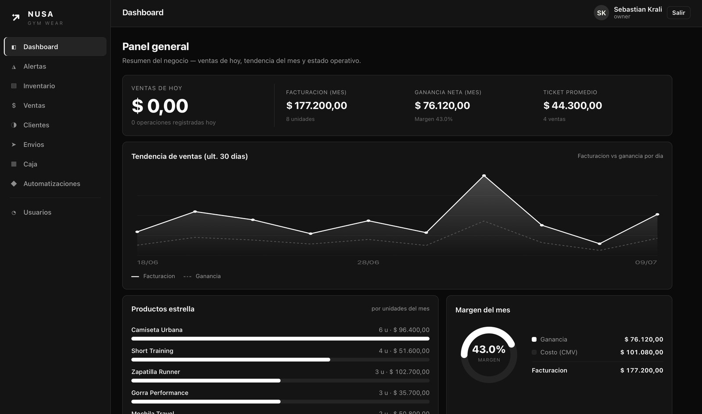Viewport: 702px width, 414px height.
Task: Click the SK user avatar
Action: pyautogui.click(x=601, y=13)
